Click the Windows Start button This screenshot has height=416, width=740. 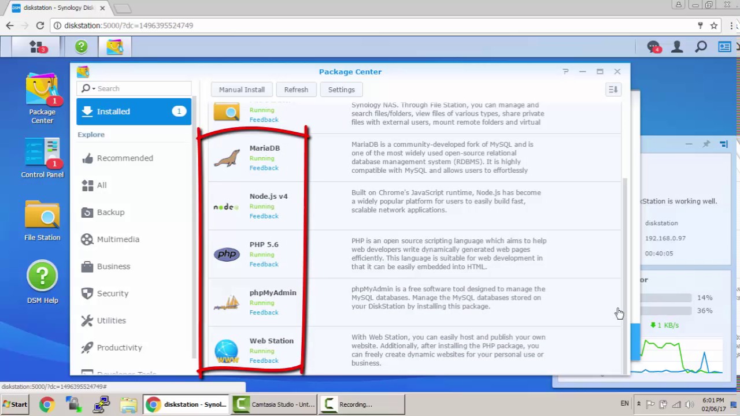pyautogui.click(x=14, y=404)
